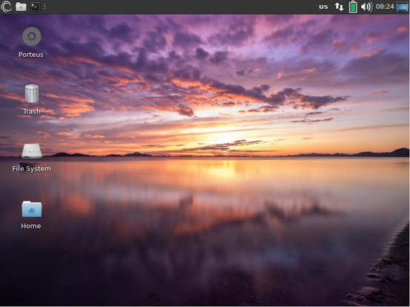Open the Porteus swirl applications menu
This screenshot has height=307, width=410.
click(6, 6)
